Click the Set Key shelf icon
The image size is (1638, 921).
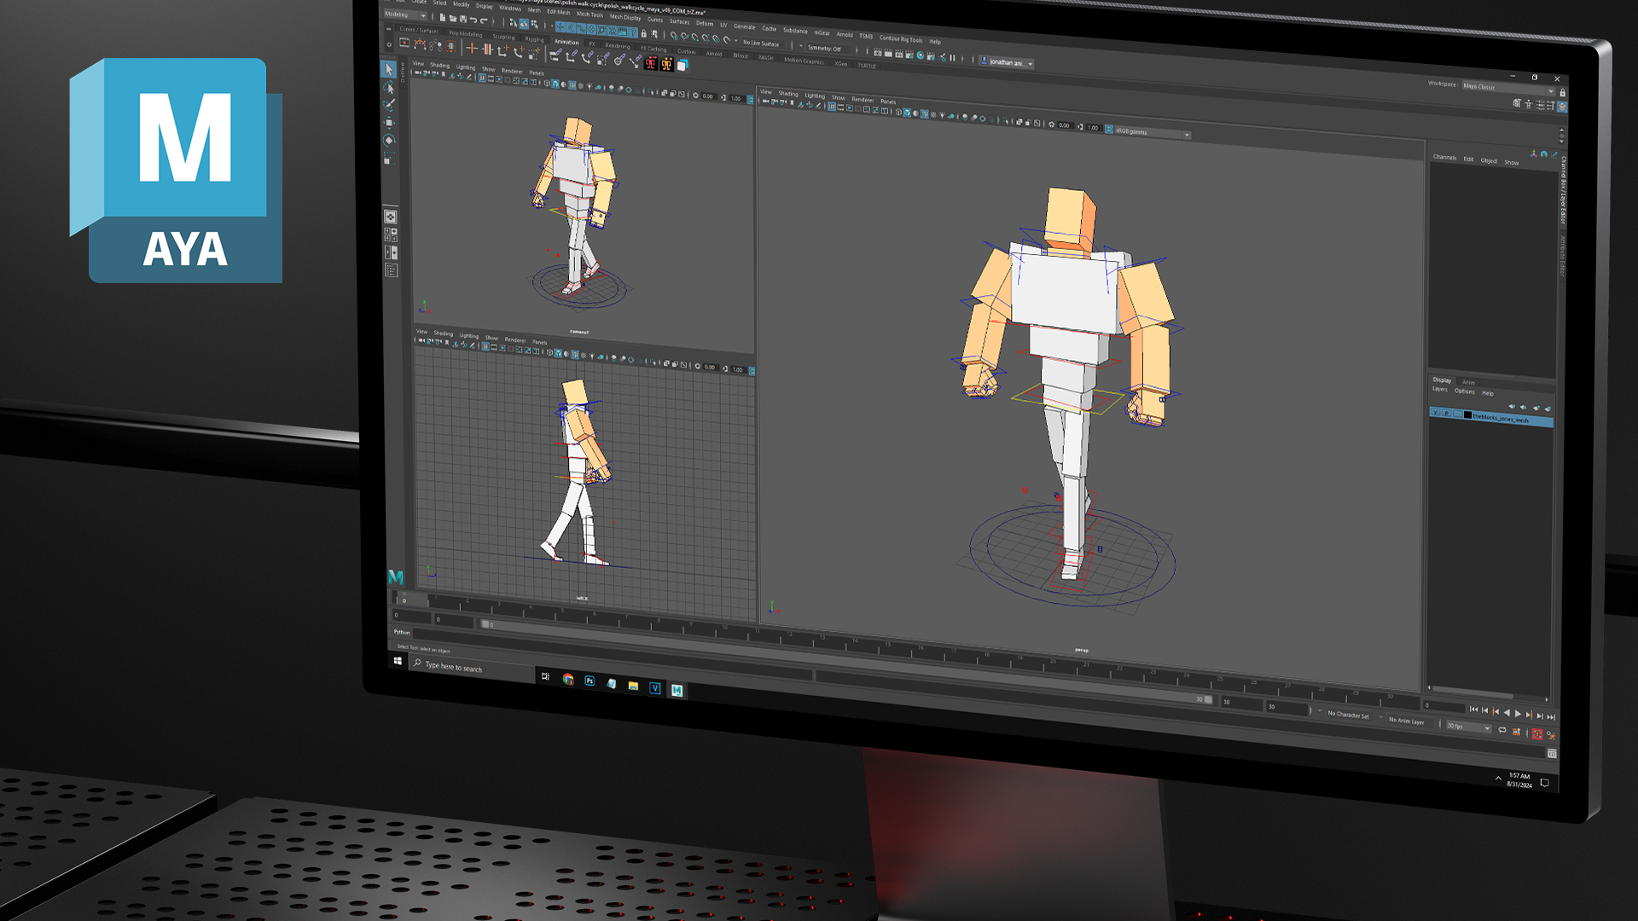(x=472, y=48)
